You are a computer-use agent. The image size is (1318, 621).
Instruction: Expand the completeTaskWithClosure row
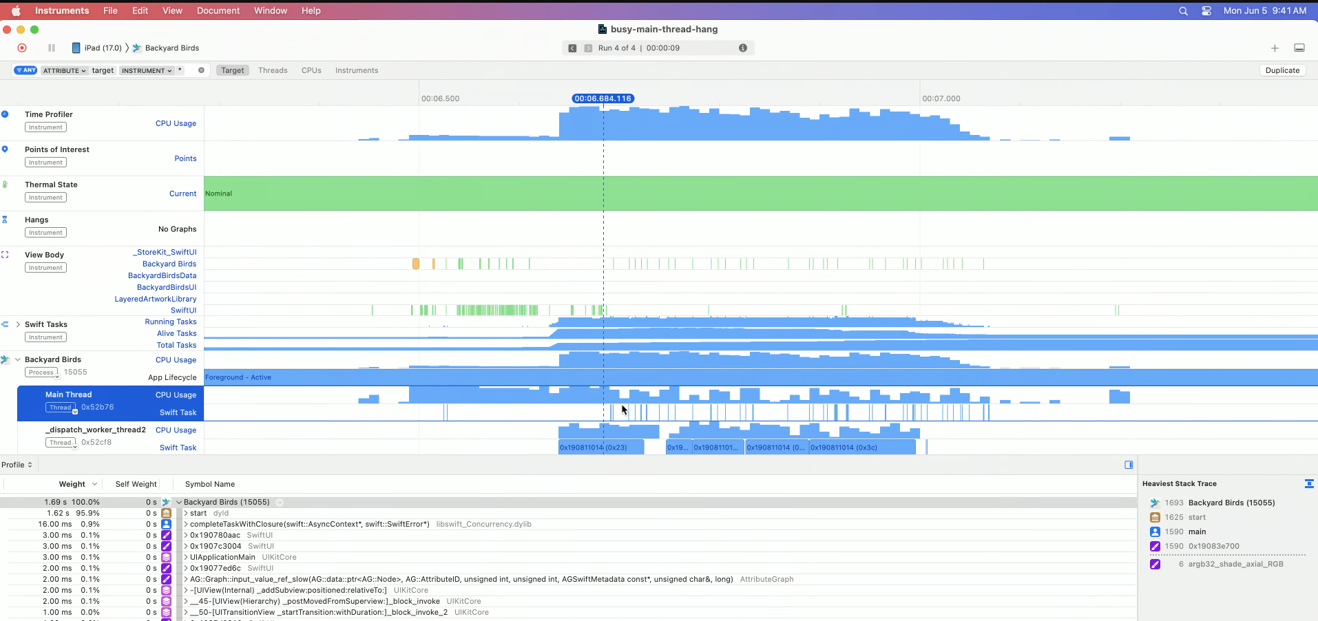click(186, 525)
